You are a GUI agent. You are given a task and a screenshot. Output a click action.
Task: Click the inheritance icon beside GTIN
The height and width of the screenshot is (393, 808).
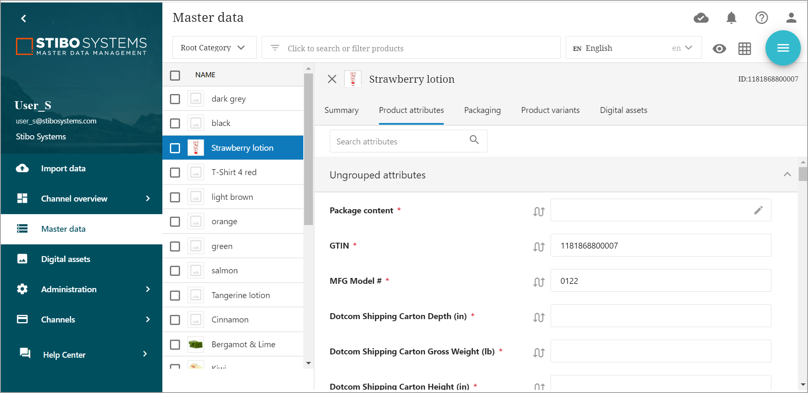point(539,247)
